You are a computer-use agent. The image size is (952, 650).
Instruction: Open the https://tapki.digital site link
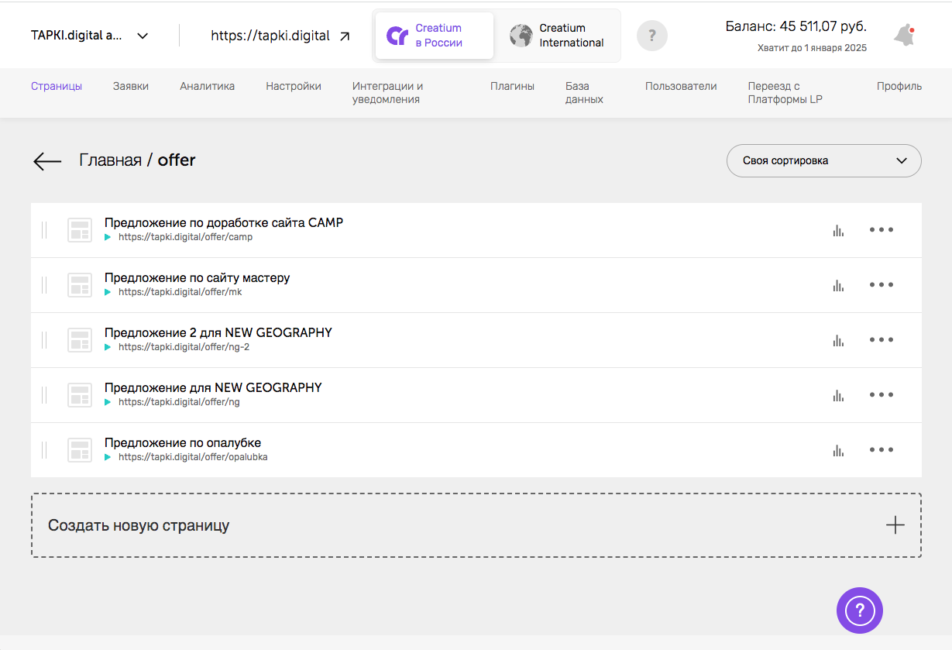click(x=280, y=36)
